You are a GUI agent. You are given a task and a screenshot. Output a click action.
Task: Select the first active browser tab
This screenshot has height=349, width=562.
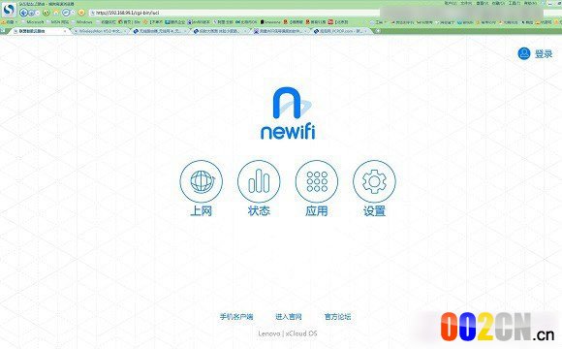[39, 31]
